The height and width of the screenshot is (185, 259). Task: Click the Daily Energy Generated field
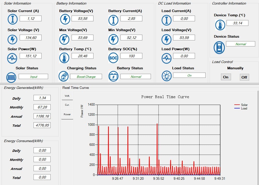click(x=42, y=98)
